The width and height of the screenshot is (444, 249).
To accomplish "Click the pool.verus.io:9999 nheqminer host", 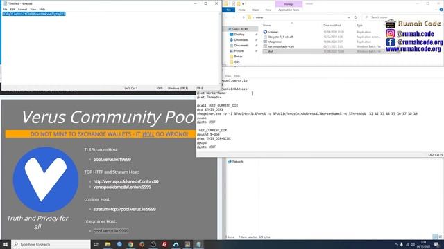I will click(111, 231).
